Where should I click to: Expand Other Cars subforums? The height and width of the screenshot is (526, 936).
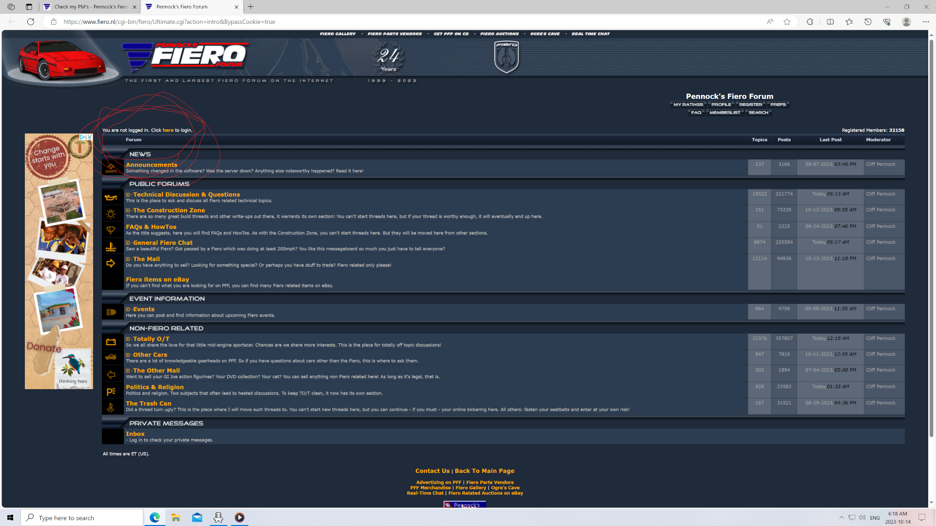pyautogui.click(x=128, y=355)
